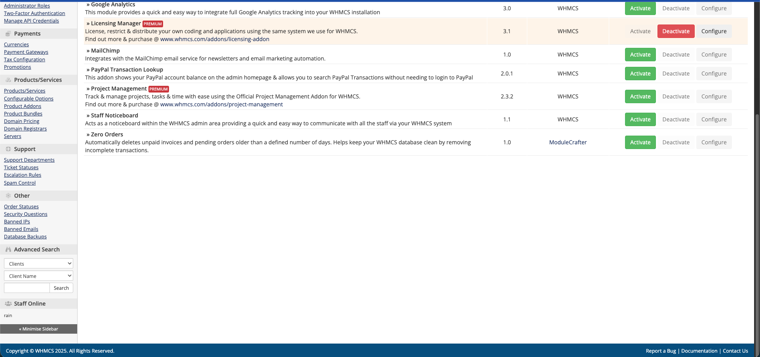Open the ModuleCrafter author link
The width and height of the screenshot is (760, 357).
pyautogui.click(x=568, y=142)
